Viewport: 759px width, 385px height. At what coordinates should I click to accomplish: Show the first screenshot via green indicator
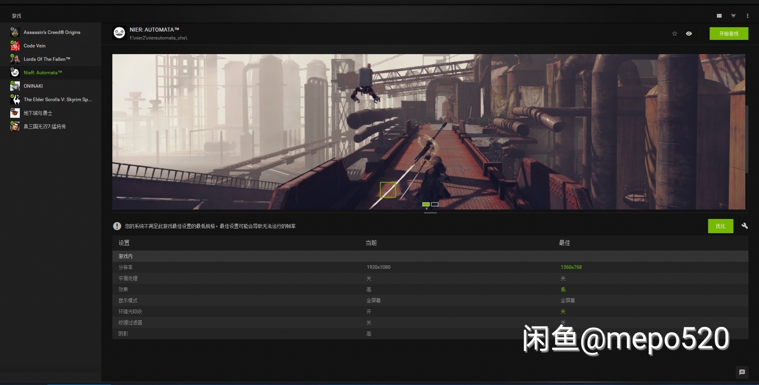click(x=426, y=204)
